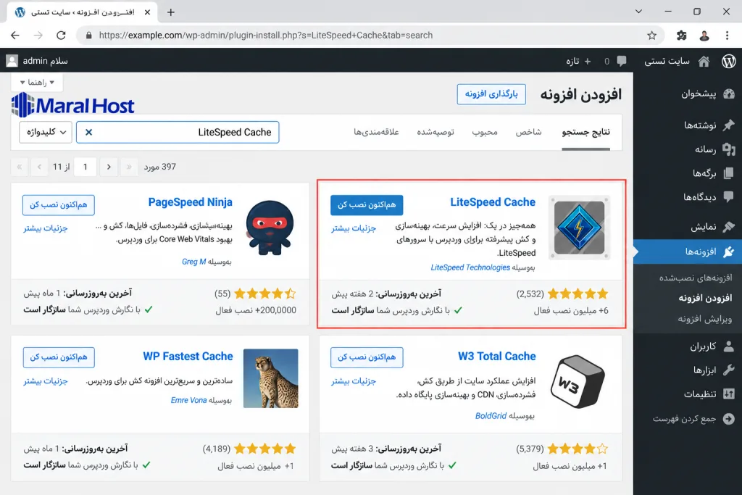Open the Chrome profile avatar
Screen dimensions: 742x495
click(x=704, y=35)
